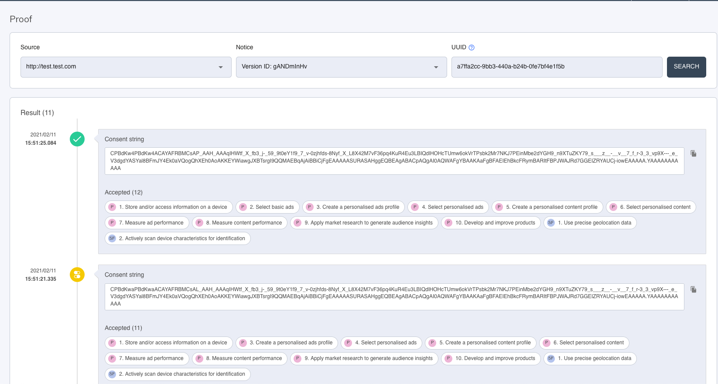Click the UUID input field
This screenshot has height=384, width=718.
[x=557, y=67]
